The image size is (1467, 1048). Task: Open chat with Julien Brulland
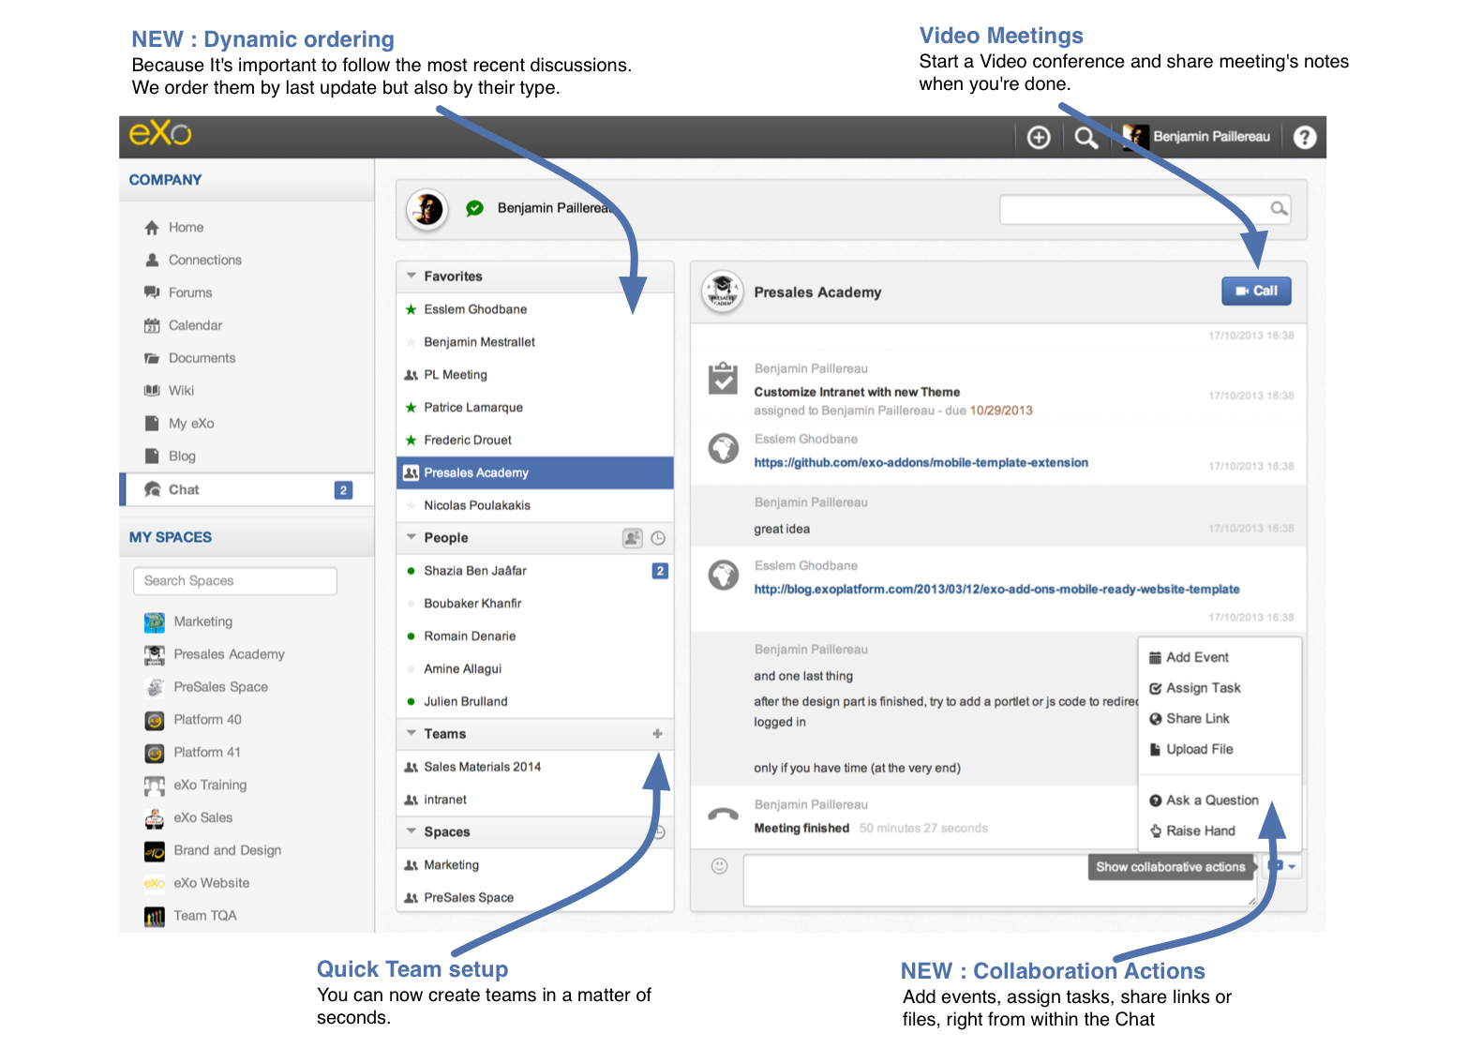(535, 702)
